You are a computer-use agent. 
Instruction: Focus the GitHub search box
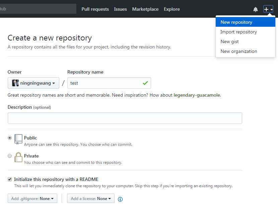tap(38, 9)
